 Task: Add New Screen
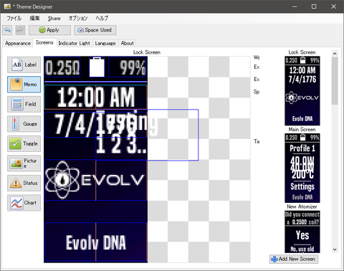point(294,259)
